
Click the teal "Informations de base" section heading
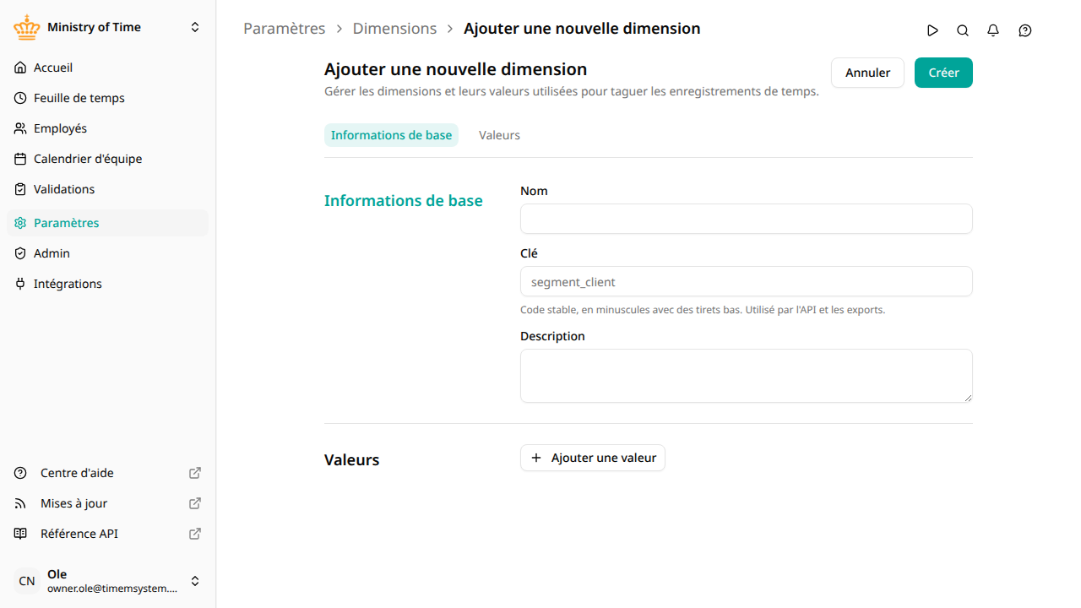pyautogui.click(x=404, y=201)
